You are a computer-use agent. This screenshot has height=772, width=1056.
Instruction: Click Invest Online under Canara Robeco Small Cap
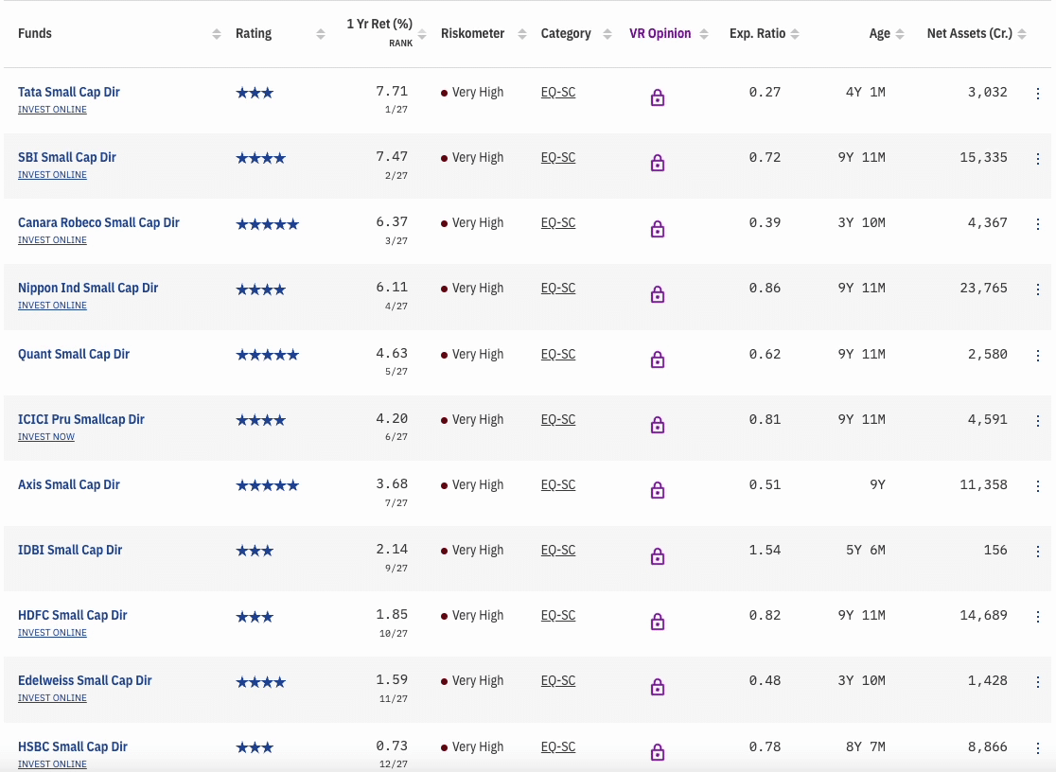click(x=52, y=239)
